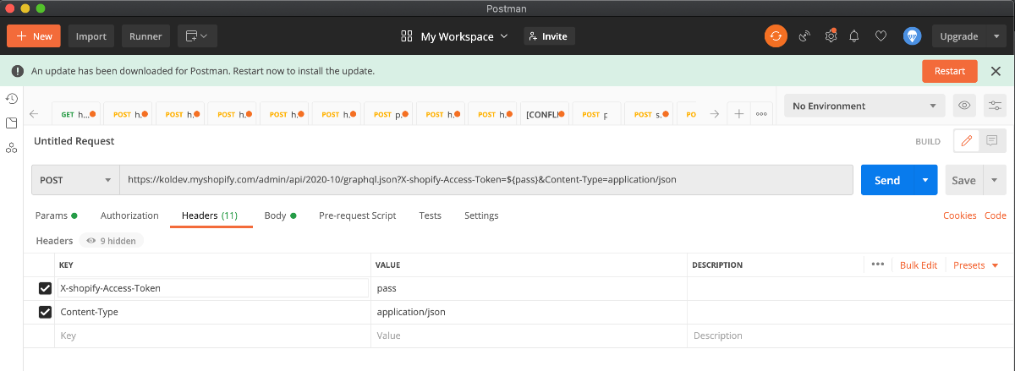Open the POST method dropdown
This screenshot has width=1015, height=371.
coord(75,180)
